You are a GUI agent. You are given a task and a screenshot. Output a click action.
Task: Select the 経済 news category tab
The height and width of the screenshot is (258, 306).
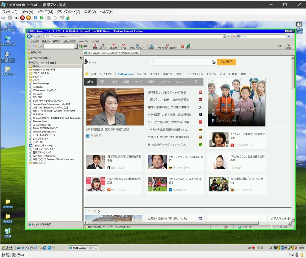tap(126, 82)
